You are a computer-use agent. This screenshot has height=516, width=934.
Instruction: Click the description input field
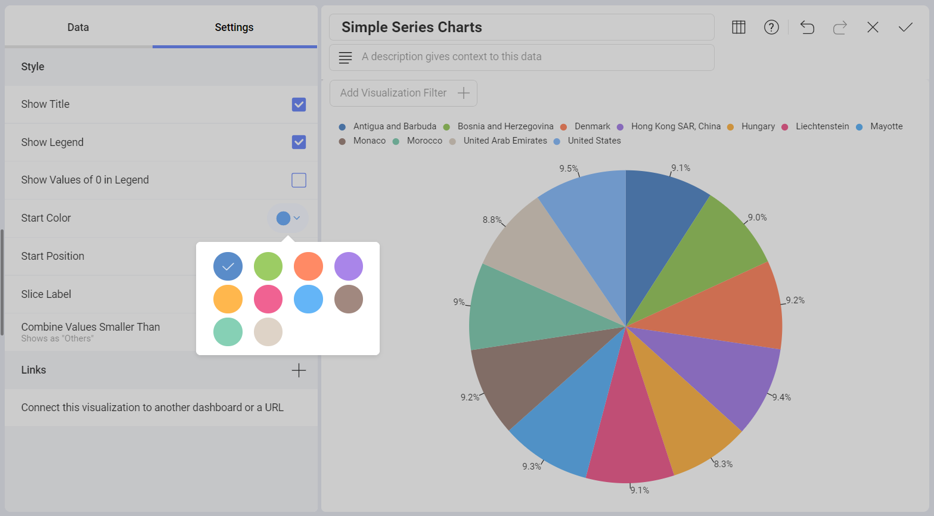click(522, 57)
